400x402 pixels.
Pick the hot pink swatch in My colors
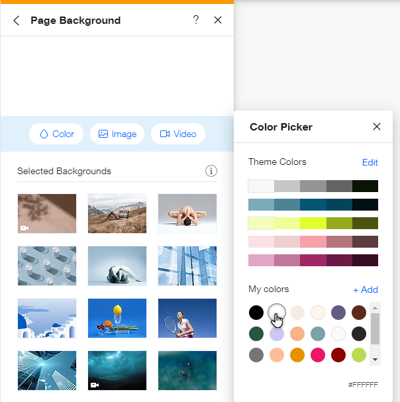[318, 354]
